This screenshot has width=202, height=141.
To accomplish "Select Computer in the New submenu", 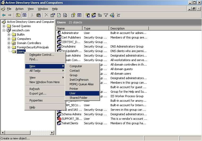I will (82, 66).
